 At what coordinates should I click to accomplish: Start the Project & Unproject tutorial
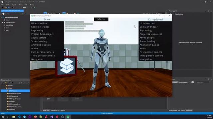pos(42,34)
